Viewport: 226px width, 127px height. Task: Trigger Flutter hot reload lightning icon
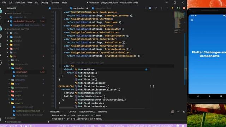point(173,8)
